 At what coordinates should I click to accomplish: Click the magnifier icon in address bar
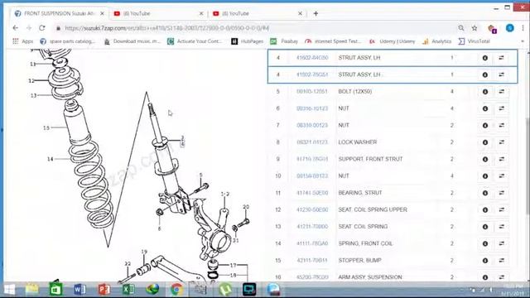tap(461, 28)
